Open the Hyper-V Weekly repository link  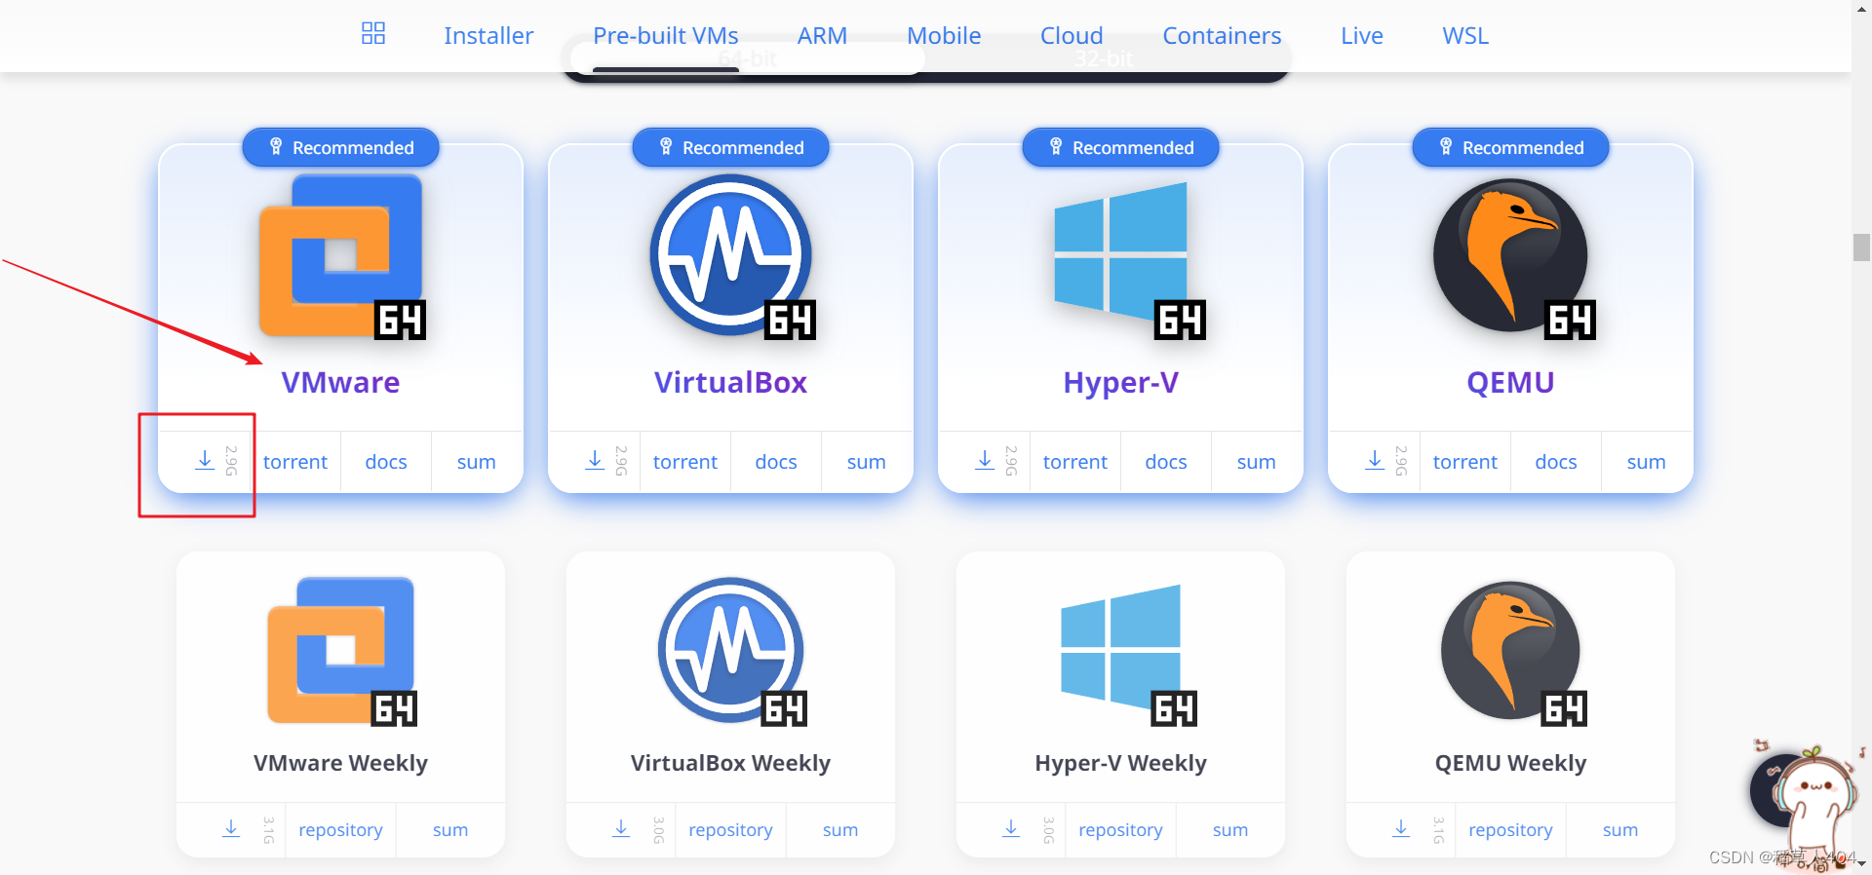click(x=1120, y=830)
